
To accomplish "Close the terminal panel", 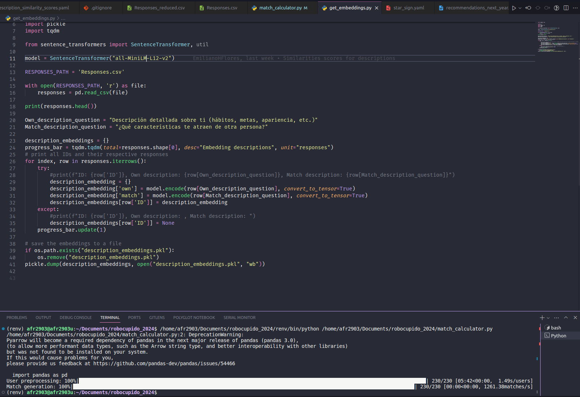I will coord(575,318).
